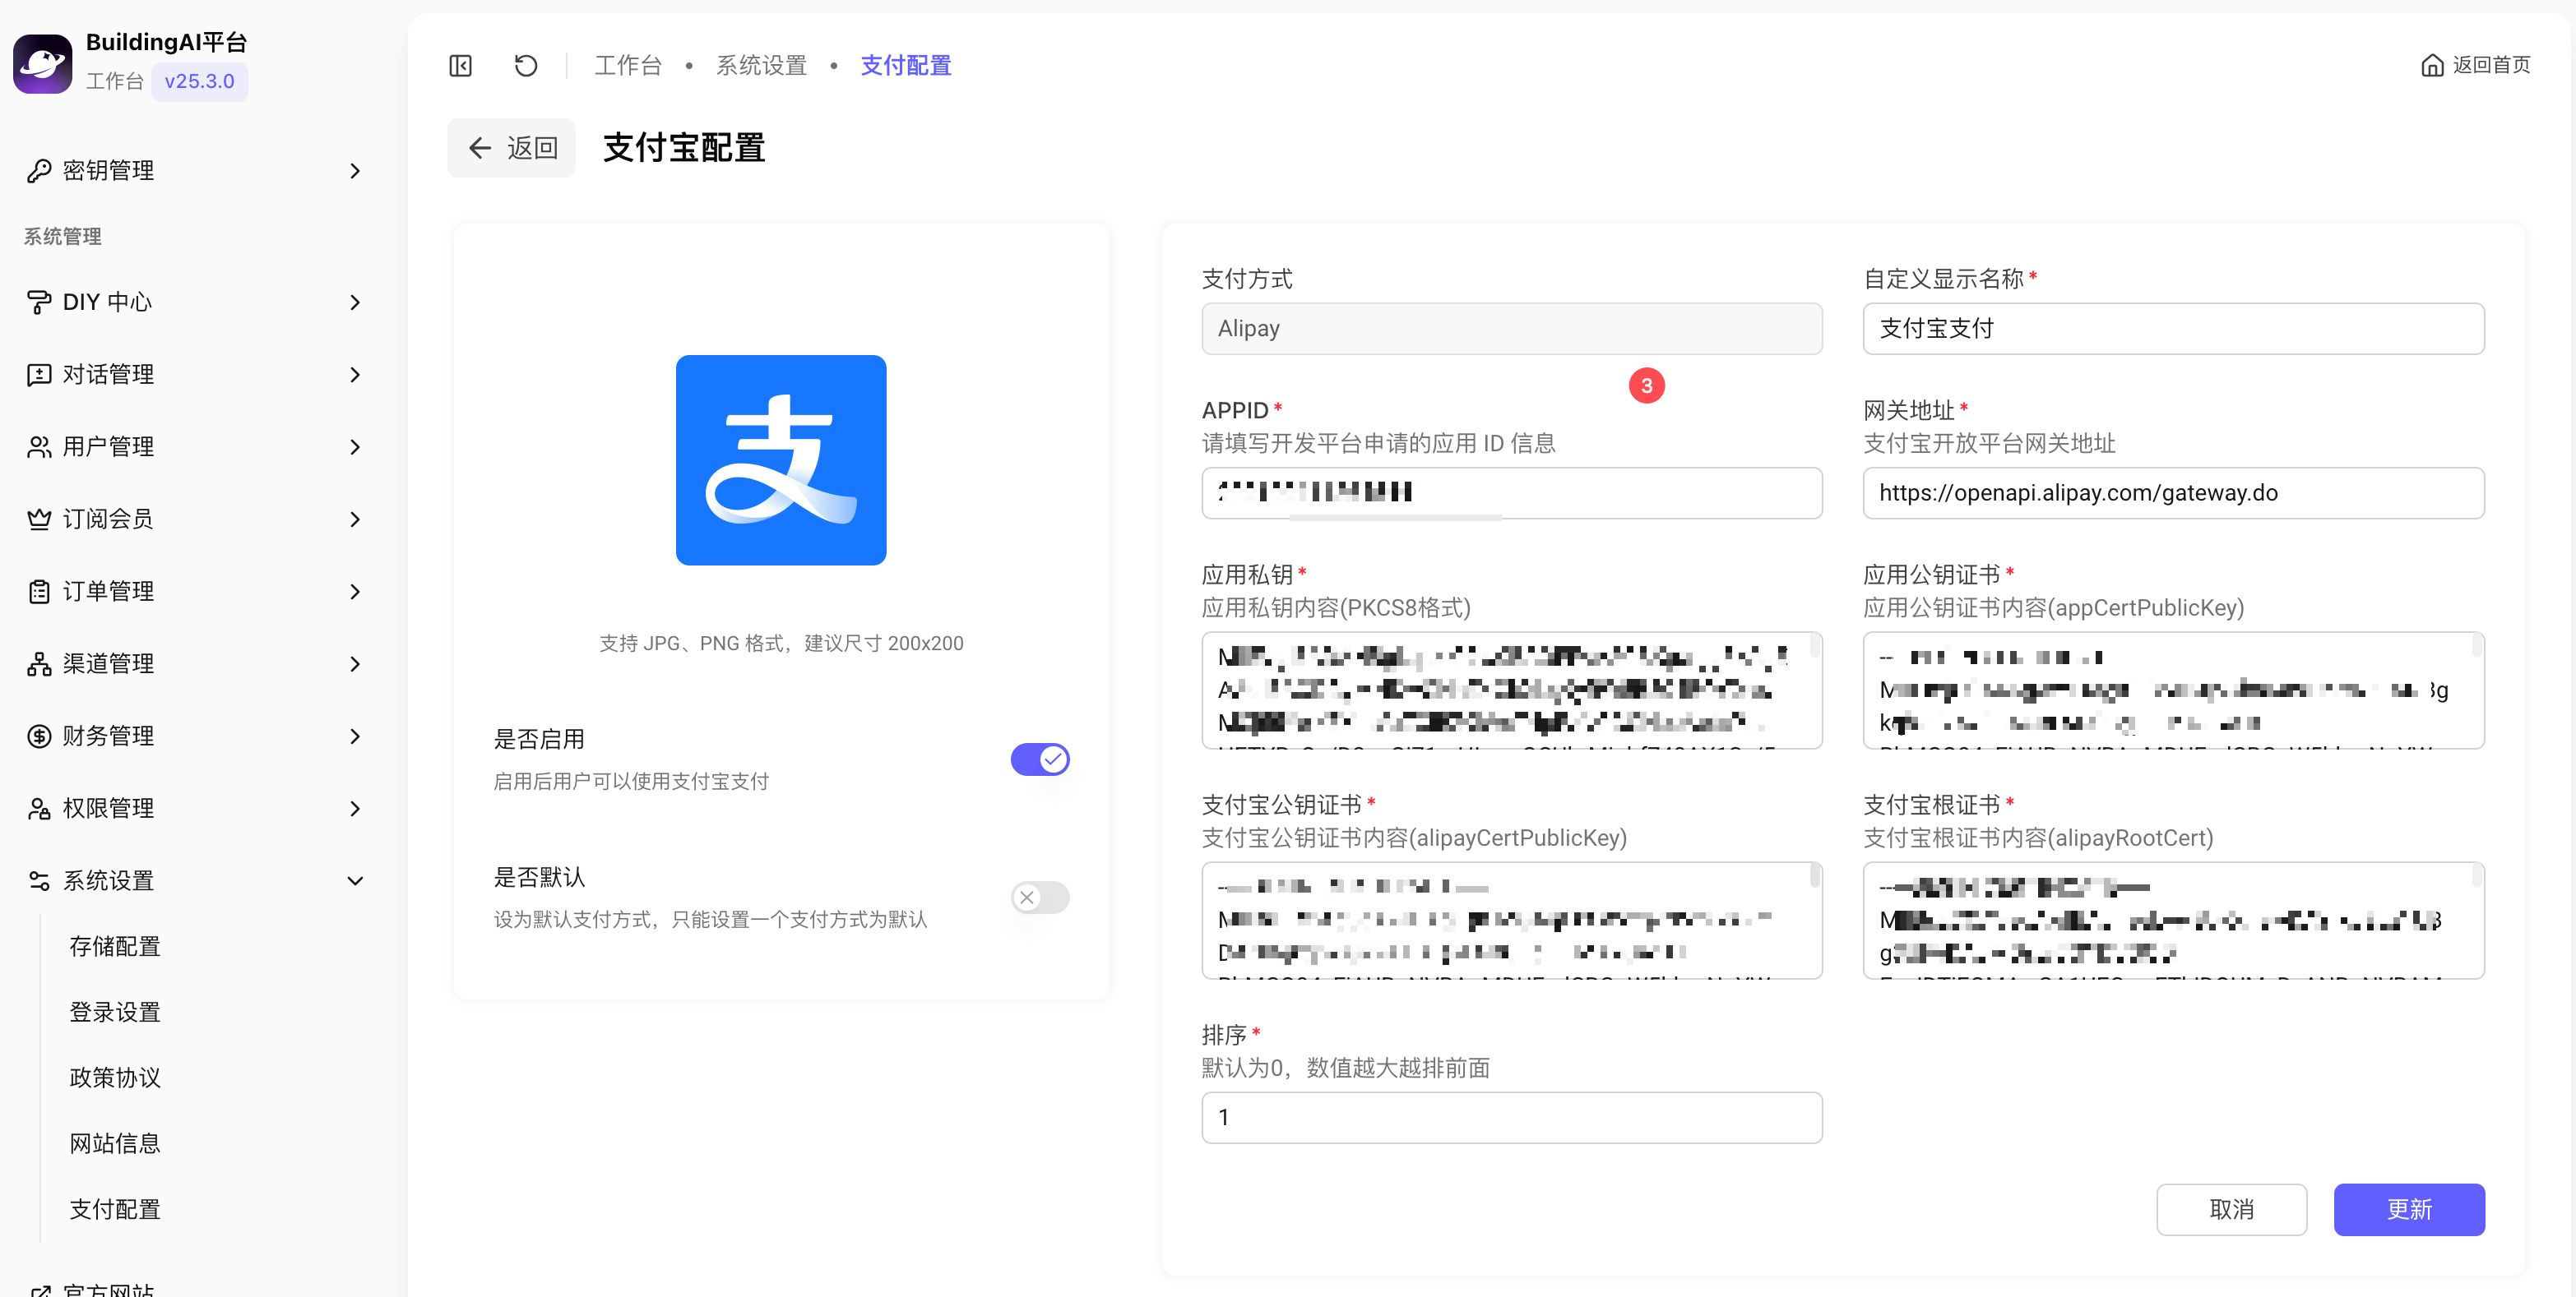
Task: Open the 网站信息 submenu item
Action: point(115,1143)
